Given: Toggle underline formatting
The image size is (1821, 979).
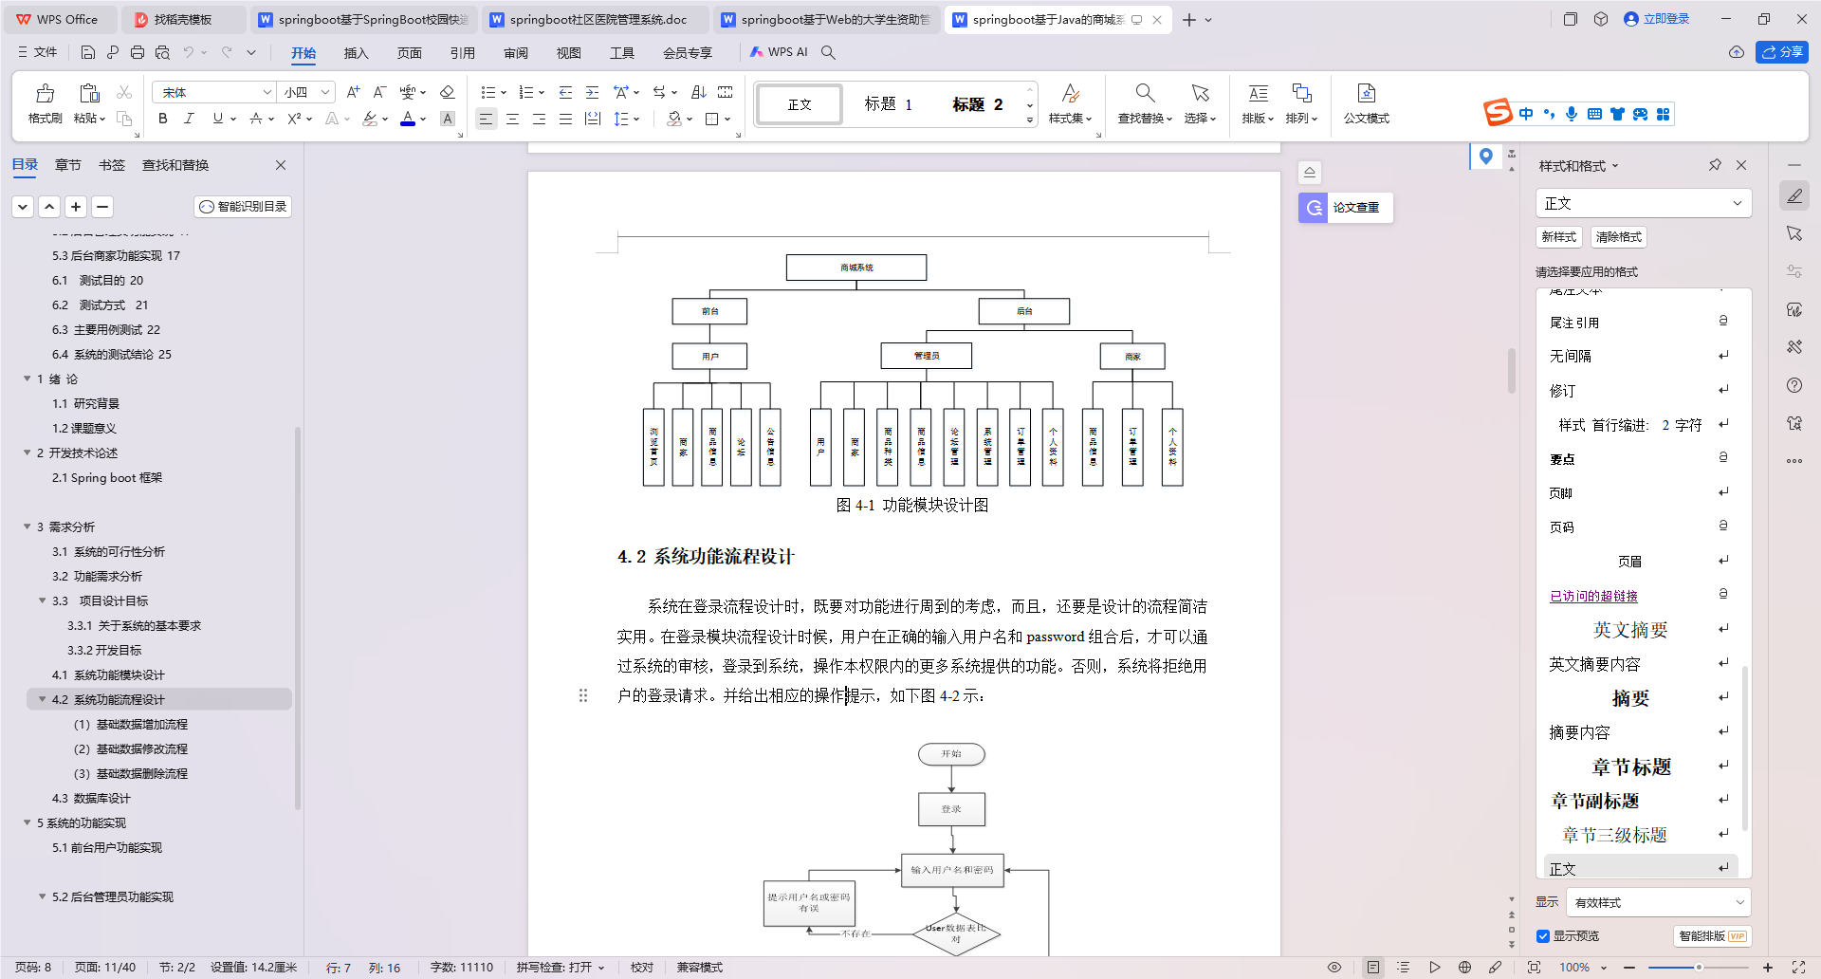Looking at the screenshot, I should point(216,119).
